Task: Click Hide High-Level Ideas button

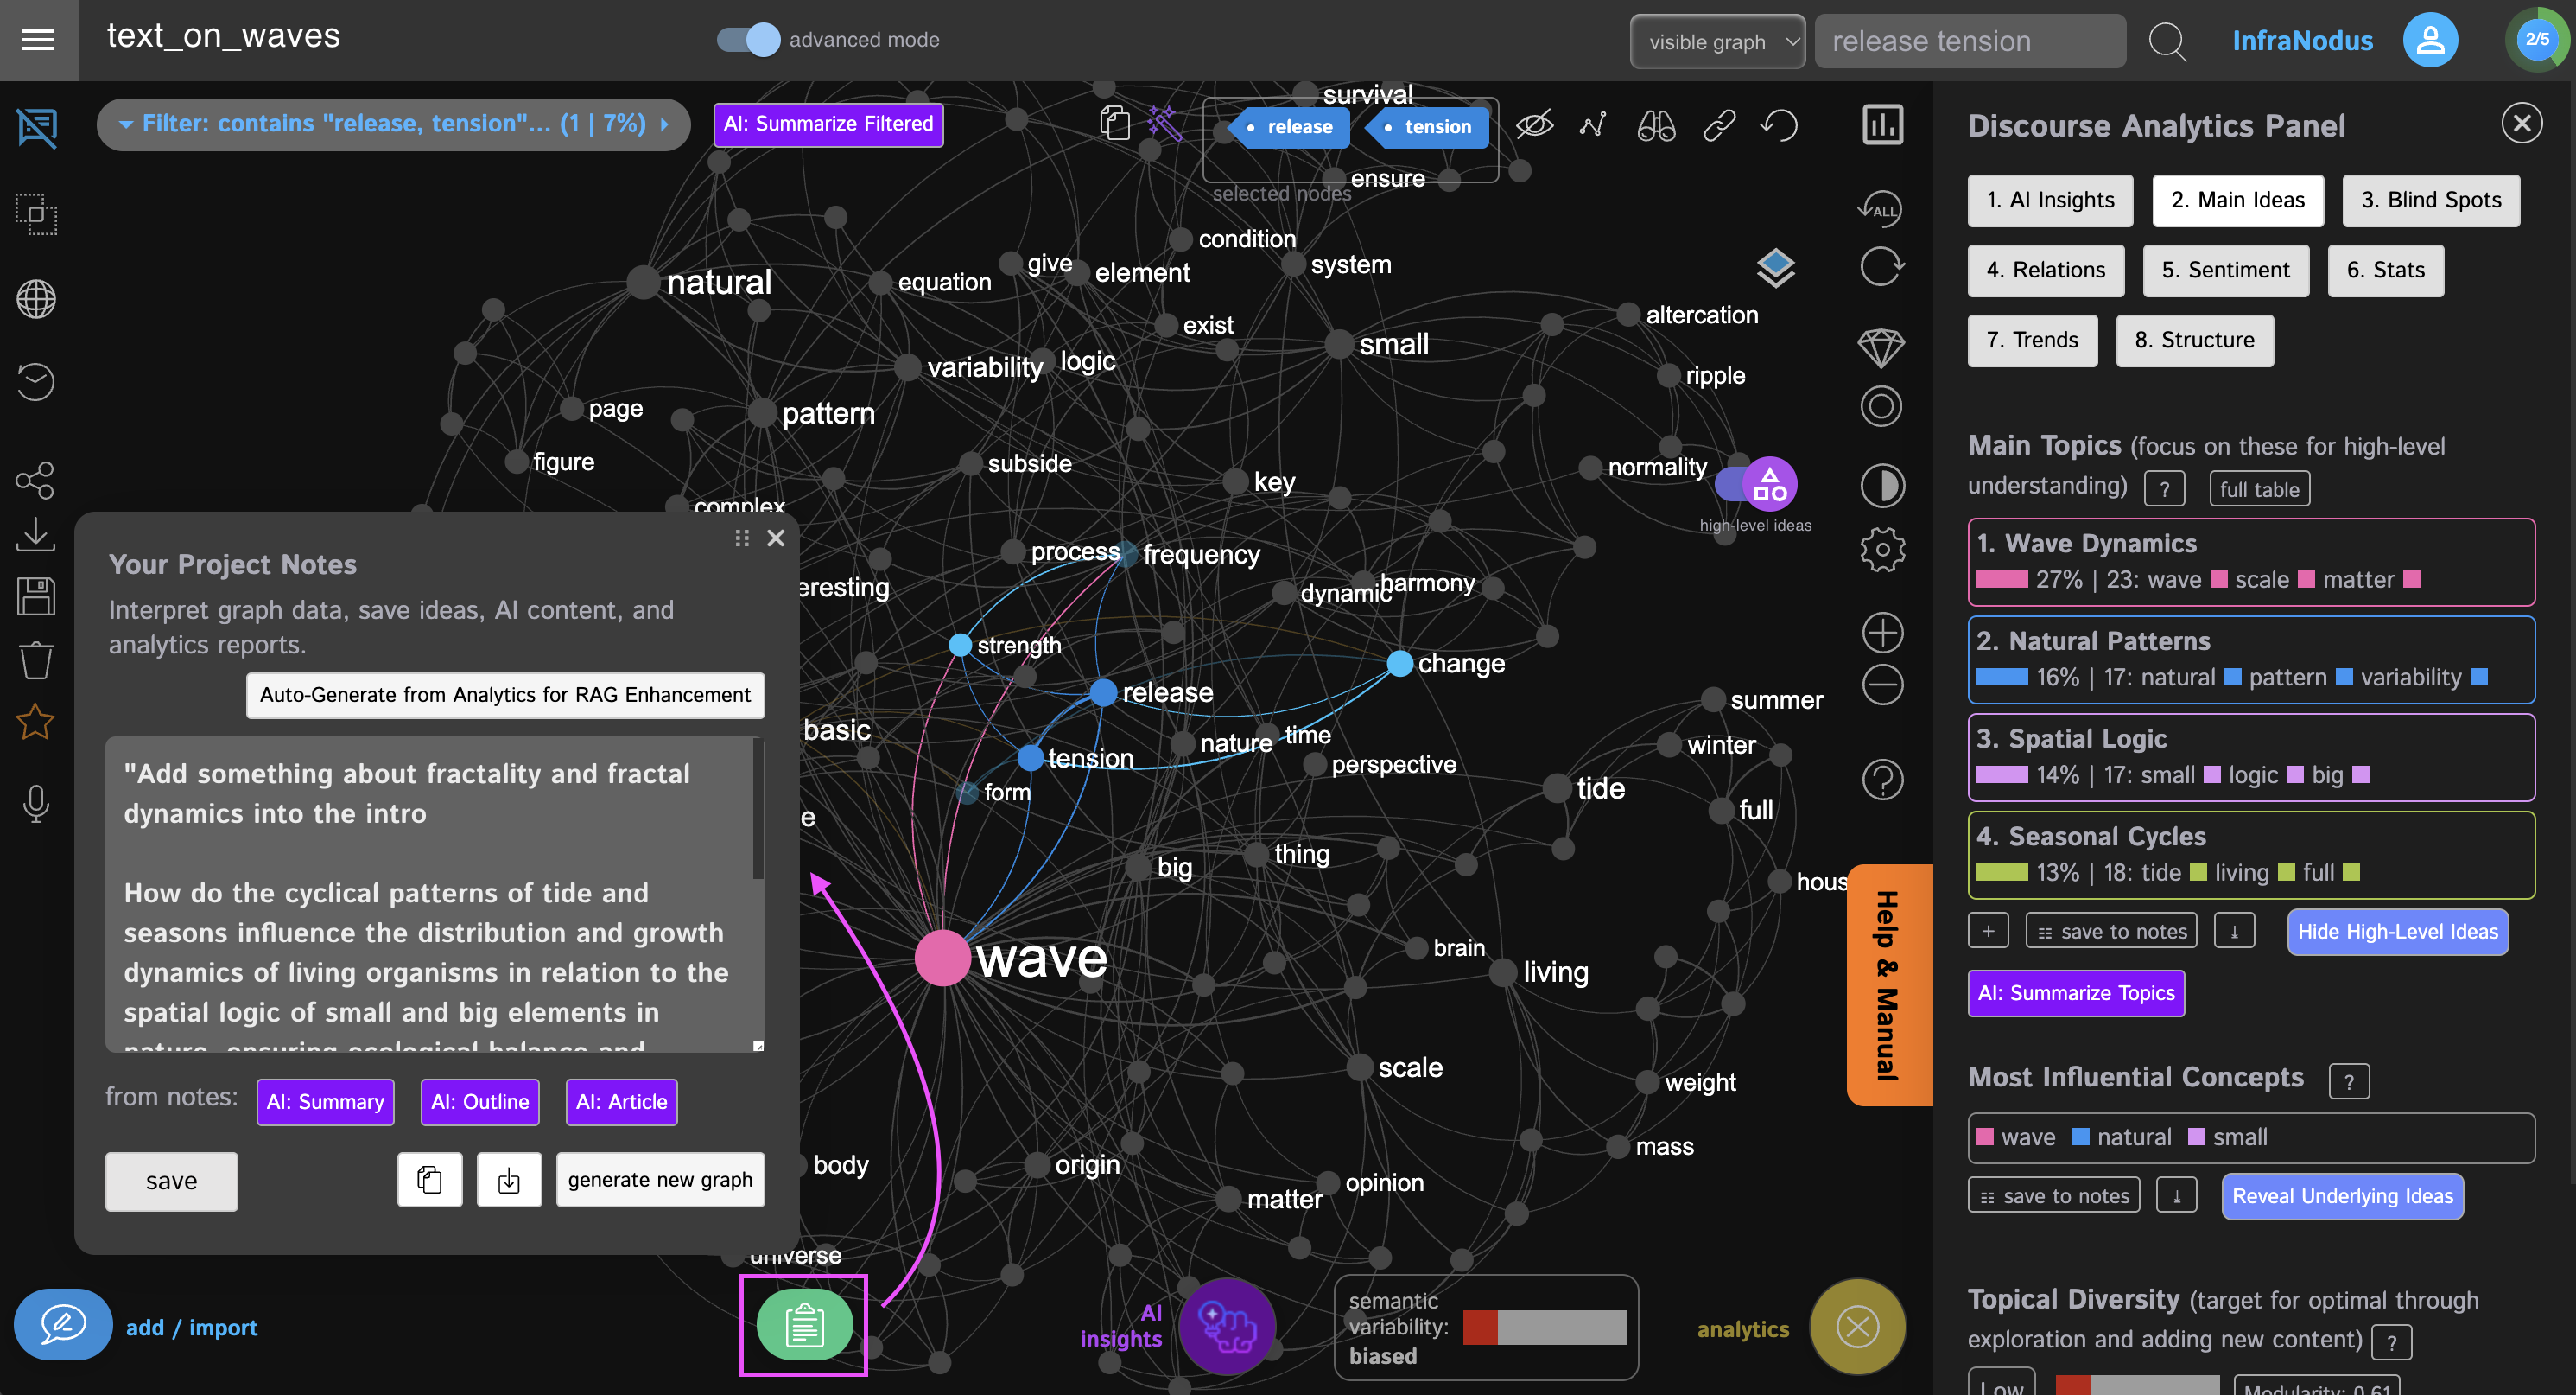Action: [x=2397, y=932]
